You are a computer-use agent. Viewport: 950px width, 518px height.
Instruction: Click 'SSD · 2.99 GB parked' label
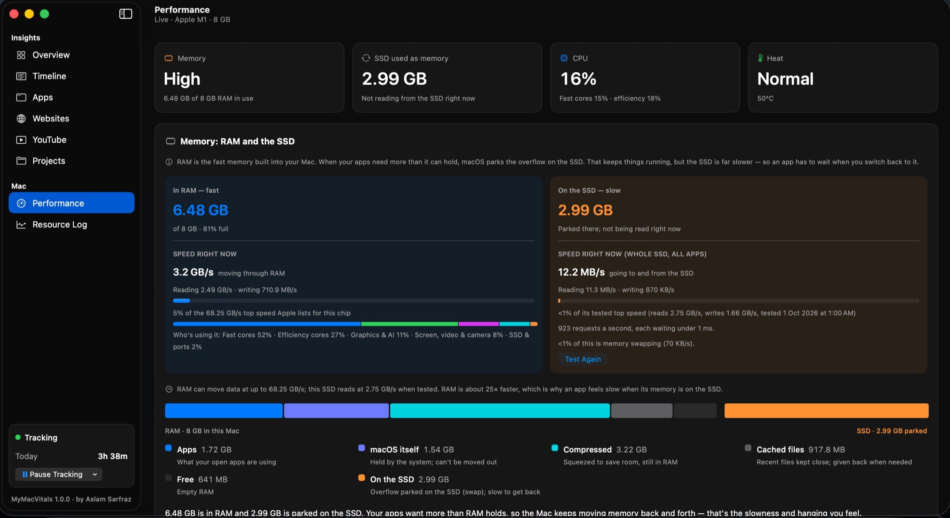click(891, 431)
